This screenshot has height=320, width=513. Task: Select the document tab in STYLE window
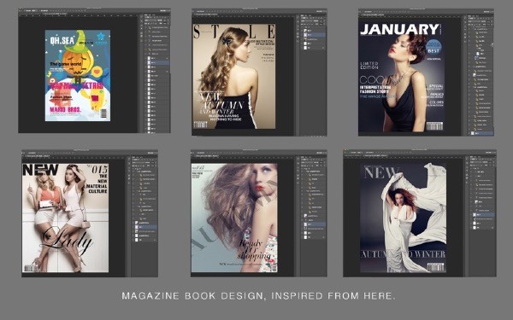(206, 15)
